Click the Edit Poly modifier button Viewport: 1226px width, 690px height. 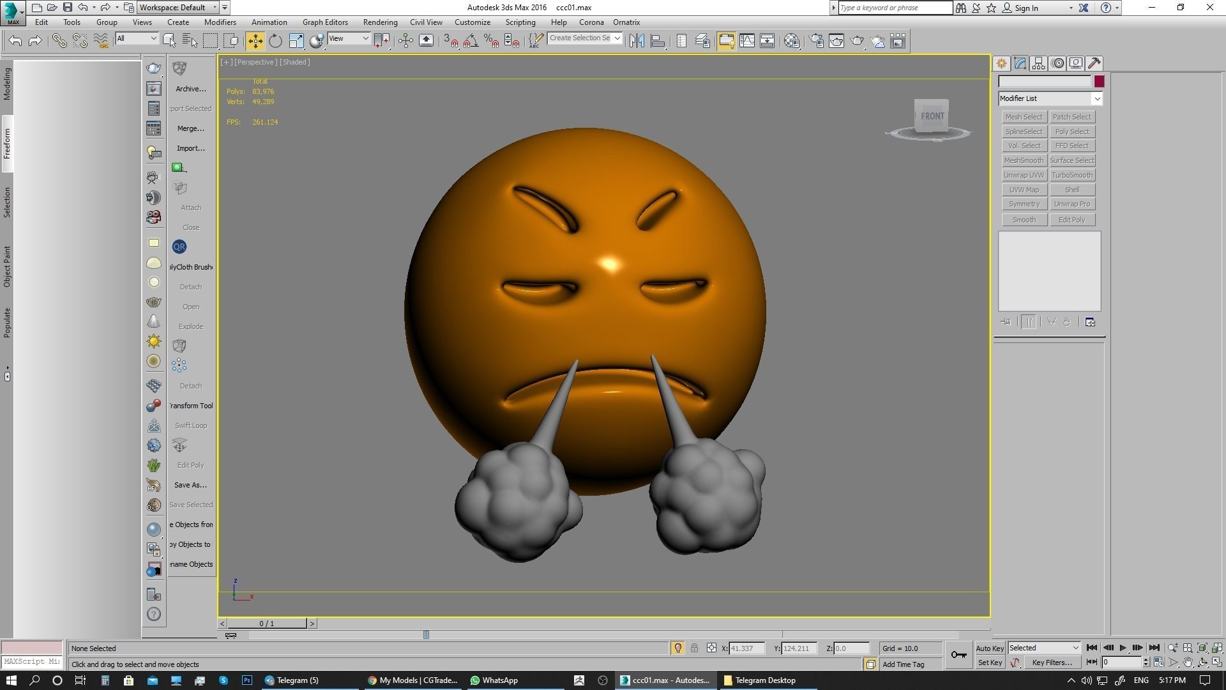coord(1072,220)
